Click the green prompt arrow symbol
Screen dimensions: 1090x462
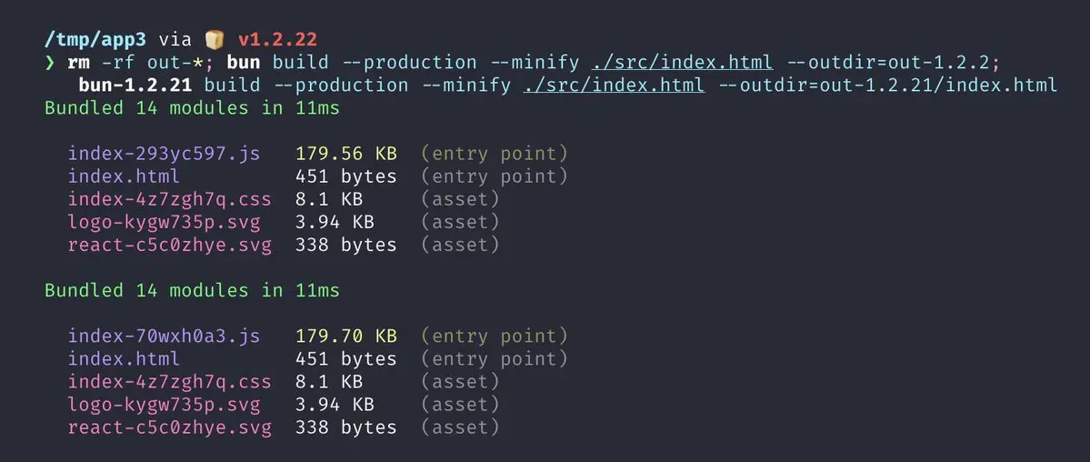point(49,63)
